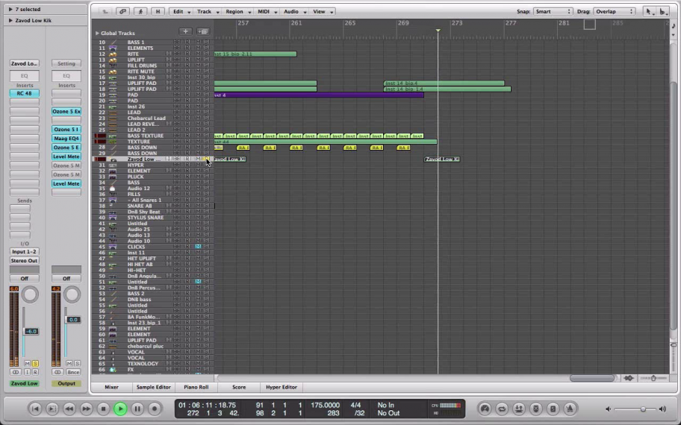Open the Sample Editor tab
Viewport: 681px width, 425px height.
(x=153, y=387)
